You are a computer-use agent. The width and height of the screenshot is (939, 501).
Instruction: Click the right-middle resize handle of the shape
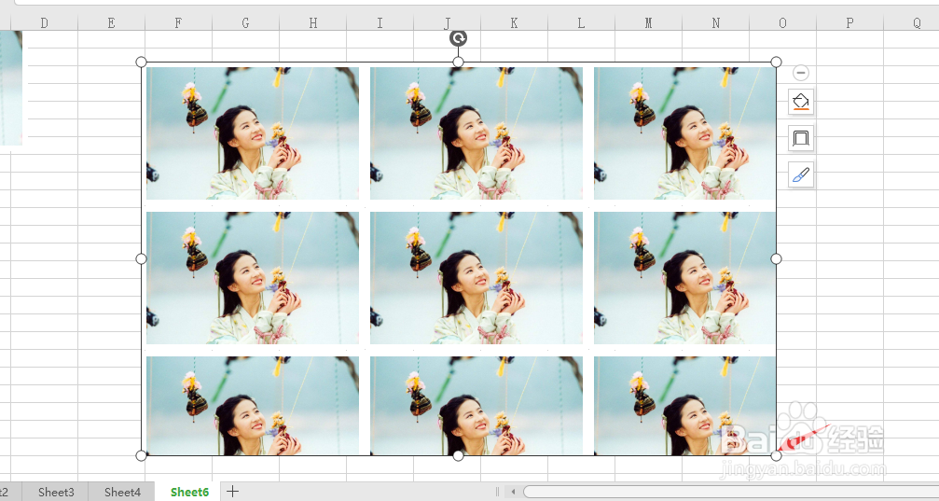(x=776, y=258)
